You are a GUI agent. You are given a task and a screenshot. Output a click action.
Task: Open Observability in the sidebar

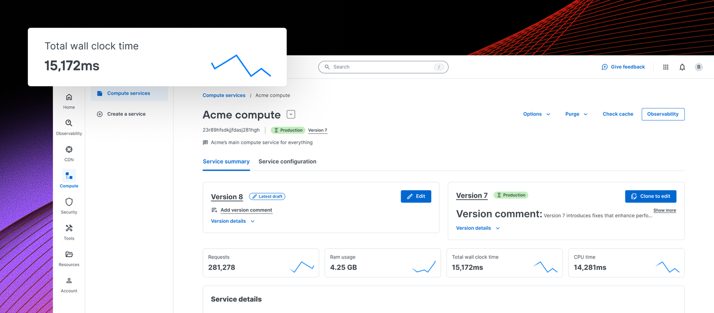point(69,127)
